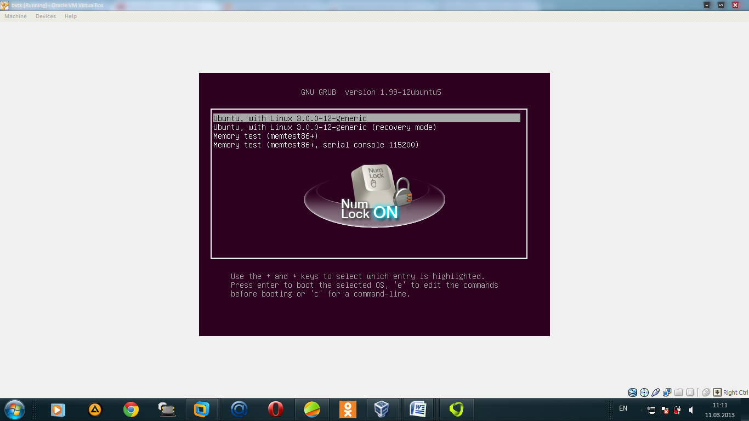This screenshot has width=749, height=421.
Task: Open the Mail.Ru Agent @ icon
Action: [239, 409]
